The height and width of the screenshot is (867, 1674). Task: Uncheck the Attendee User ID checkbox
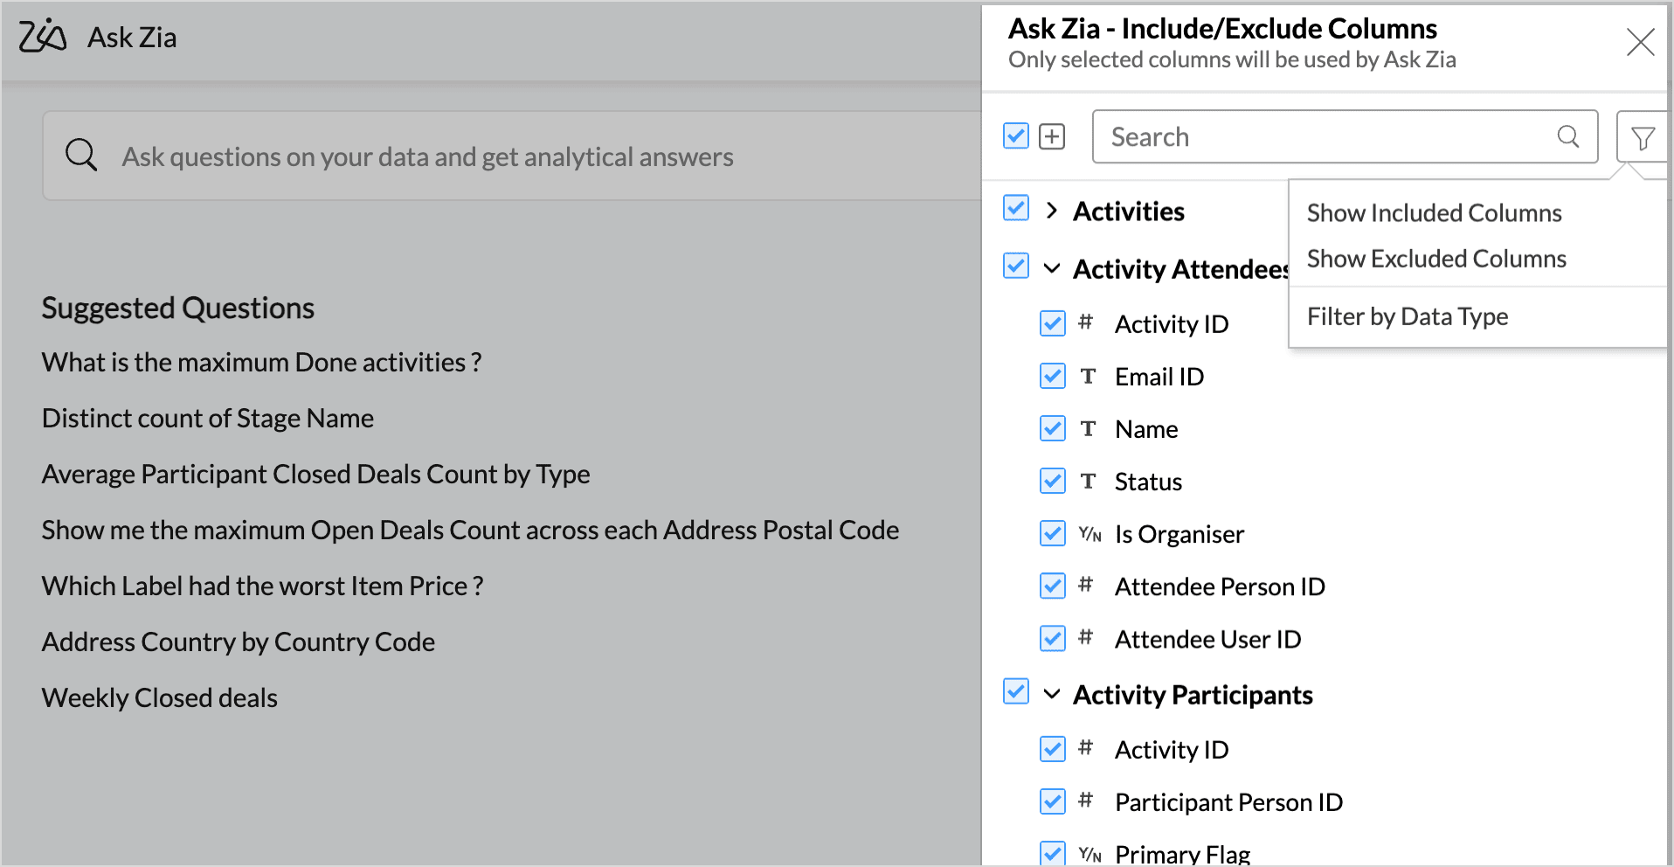point(1053,638)
